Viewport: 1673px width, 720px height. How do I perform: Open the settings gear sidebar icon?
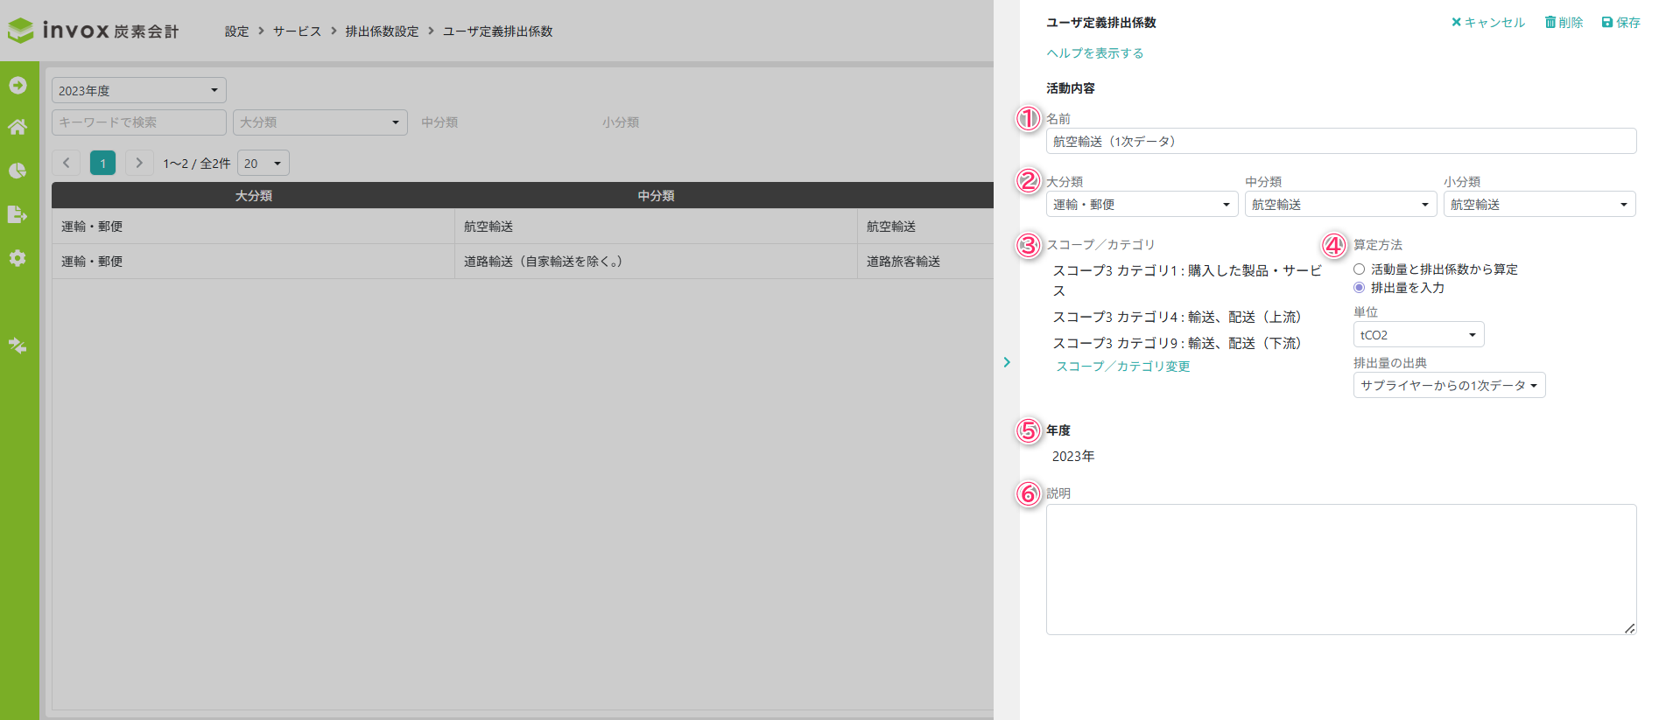point(18,258)
